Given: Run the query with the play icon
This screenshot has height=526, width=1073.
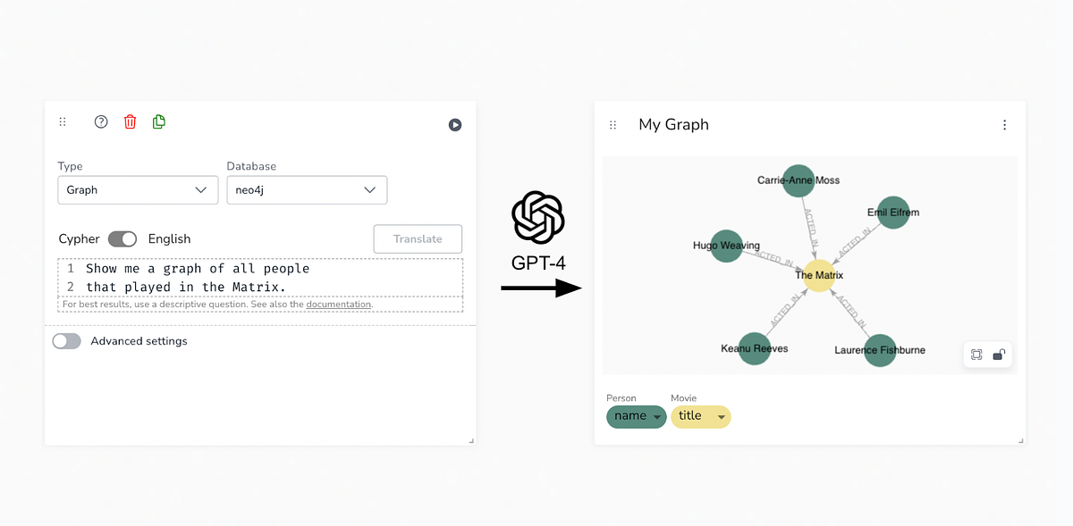Looking at the screenshot, I should tap(455, 125).
